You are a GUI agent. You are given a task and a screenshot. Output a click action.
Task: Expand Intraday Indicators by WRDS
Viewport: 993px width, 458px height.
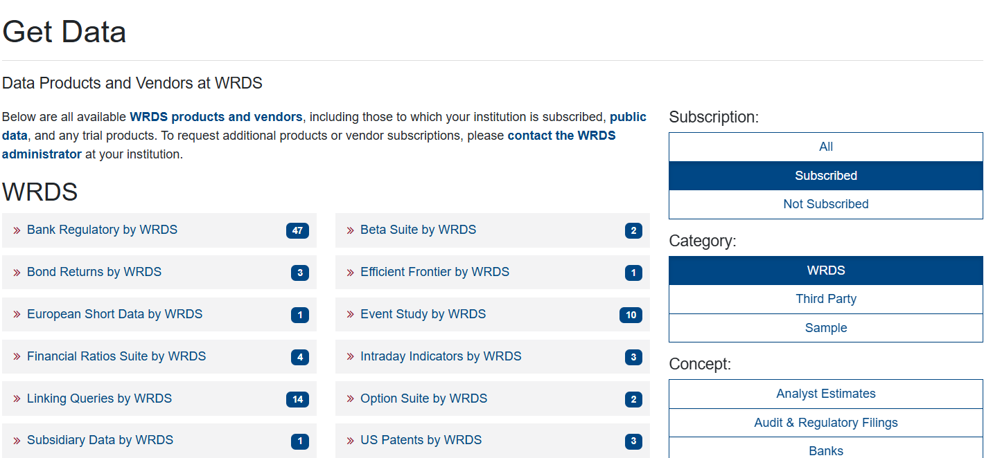[x=441, y=356]
